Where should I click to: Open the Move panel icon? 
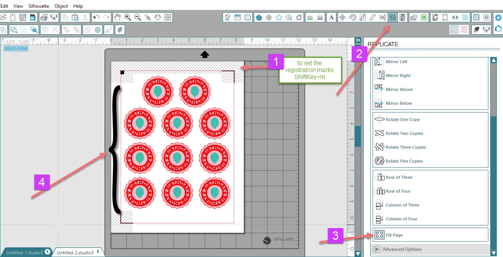342,17
